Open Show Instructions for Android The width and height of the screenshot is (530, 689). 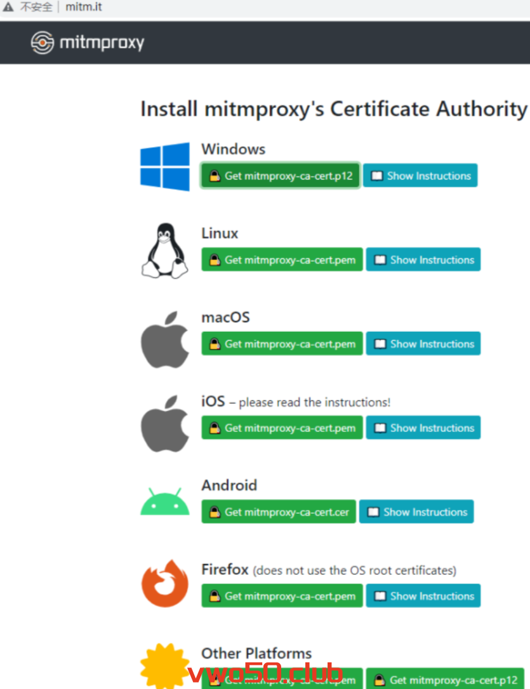point(416,512)
